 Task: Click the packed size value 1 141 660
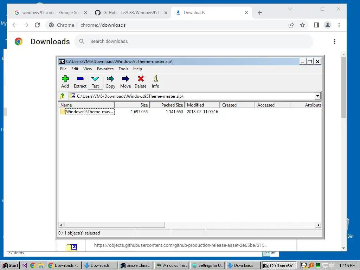pos(174,112)
